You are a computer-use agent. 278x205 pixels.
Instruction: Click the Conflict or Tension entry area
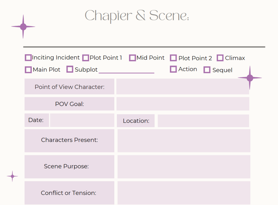pos(184,193)
